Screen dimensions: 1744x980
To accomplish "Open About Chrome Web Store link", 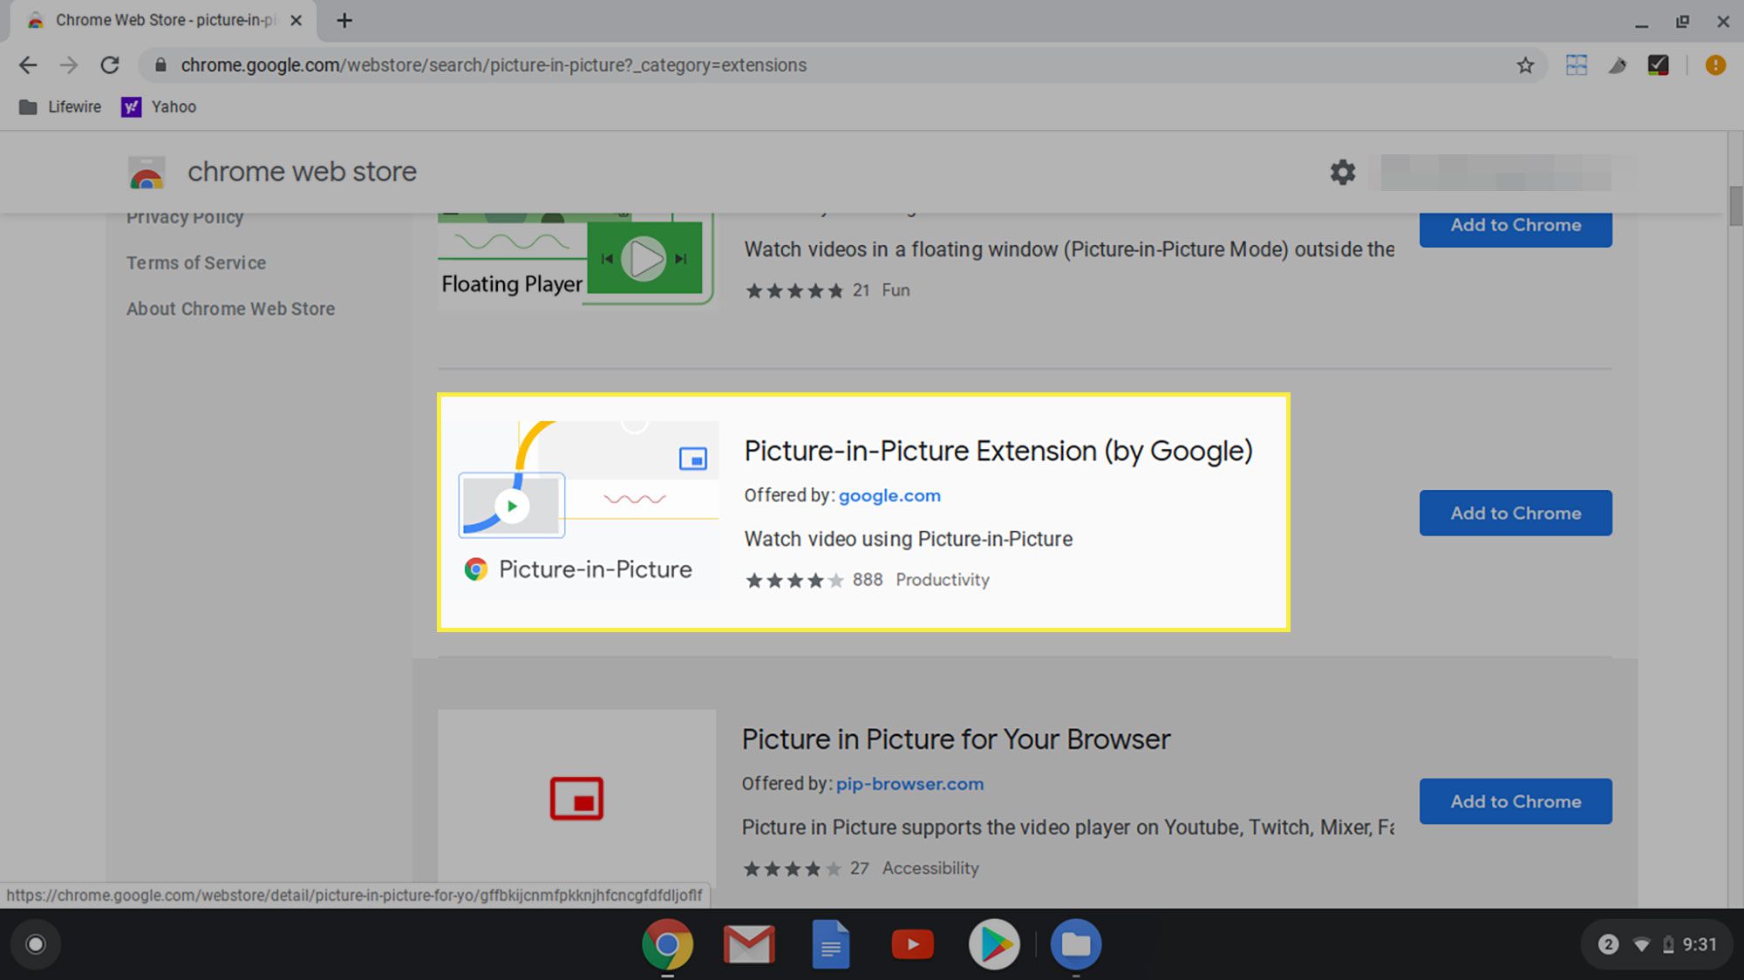I will click(231, 309).
